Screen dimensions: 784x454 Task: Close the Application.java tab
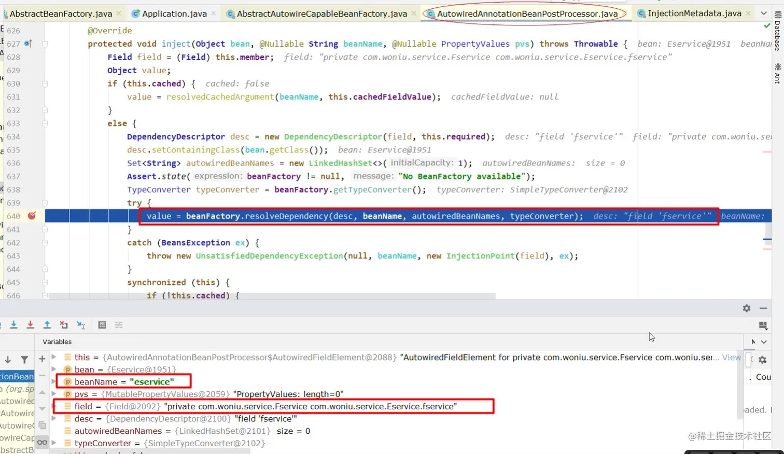coord(214,13)
